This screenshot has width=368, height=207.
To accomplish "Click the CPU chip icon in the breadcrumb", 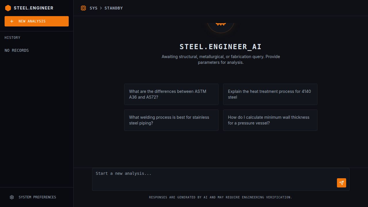I will [x=83, y=8].
